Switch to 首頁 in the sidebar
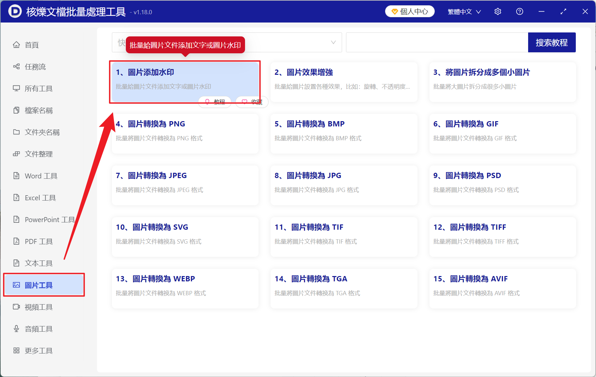 (x=31, y=45)
